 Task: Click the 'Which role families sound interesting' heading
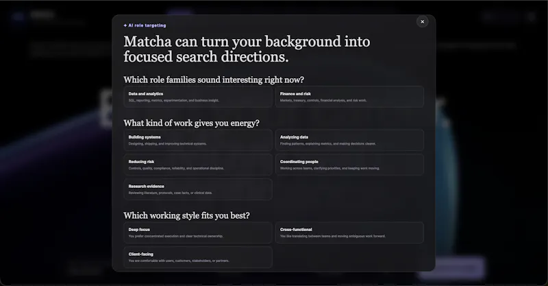(x=214, y=80)
